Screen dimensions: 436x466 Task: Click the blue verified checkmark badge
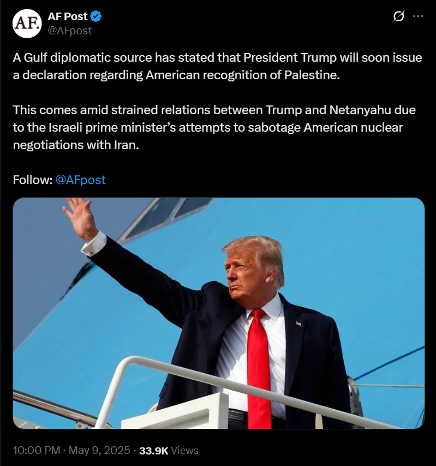[x=96, y=16]
